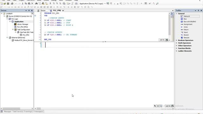
Task: Open the declaration editor zoom dropdown arrow
Action: (169, 40)
